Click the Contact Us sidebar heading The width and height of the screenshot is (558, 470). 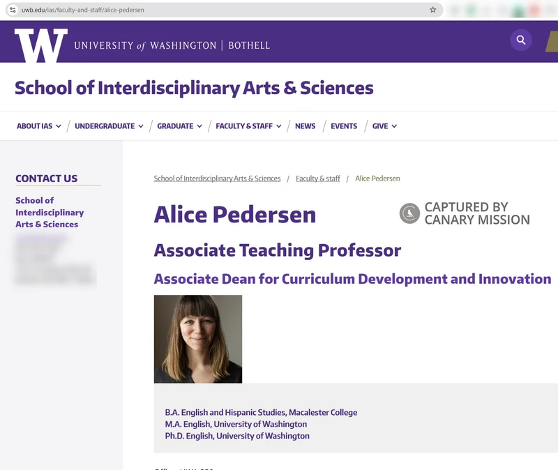[x=46, y=179]
